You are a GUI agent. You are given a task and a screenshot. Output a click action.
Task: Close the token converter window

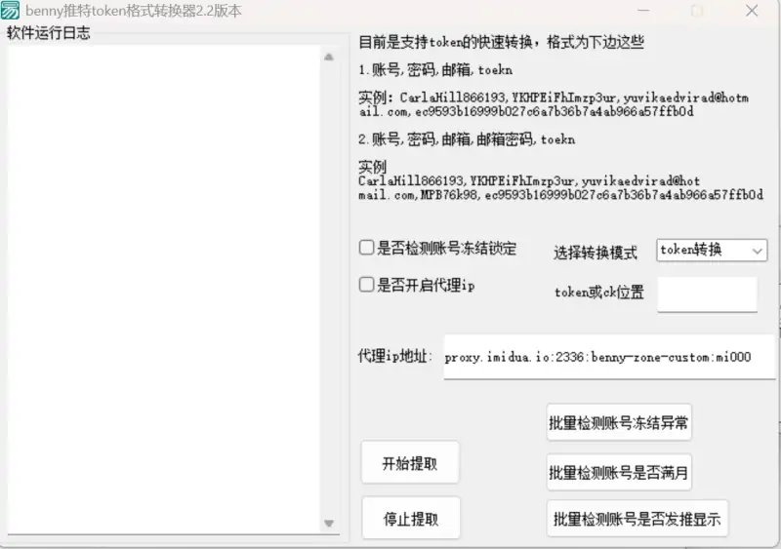[x=752, y=11]
